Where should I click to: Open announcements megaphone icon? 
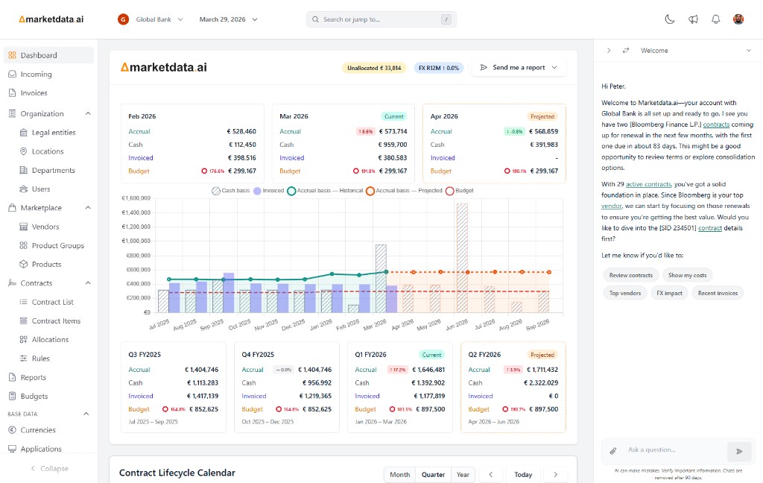693,19
